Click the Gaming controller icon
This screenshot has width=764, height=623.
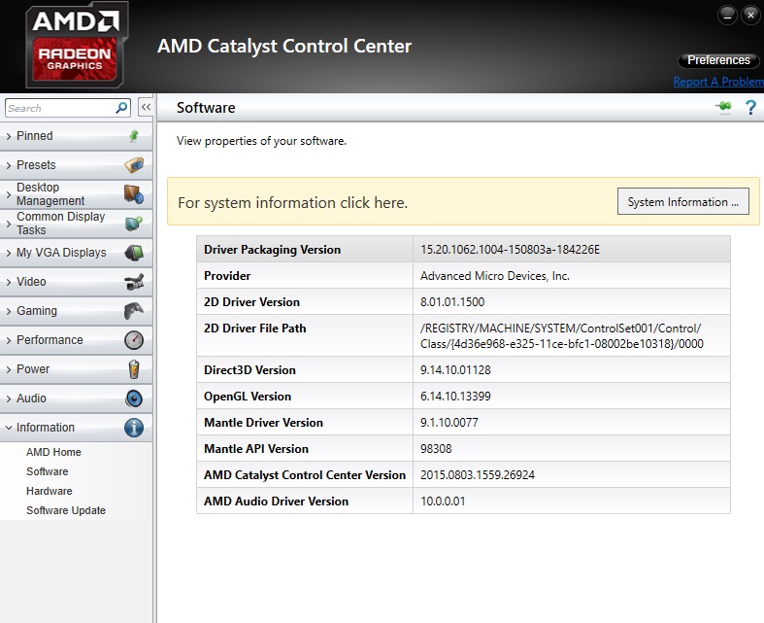pyautogui.click(x=134, y=311)
